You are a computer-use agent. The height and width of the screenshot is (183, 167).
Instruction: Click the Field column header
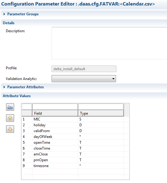(x=55, y=113)
